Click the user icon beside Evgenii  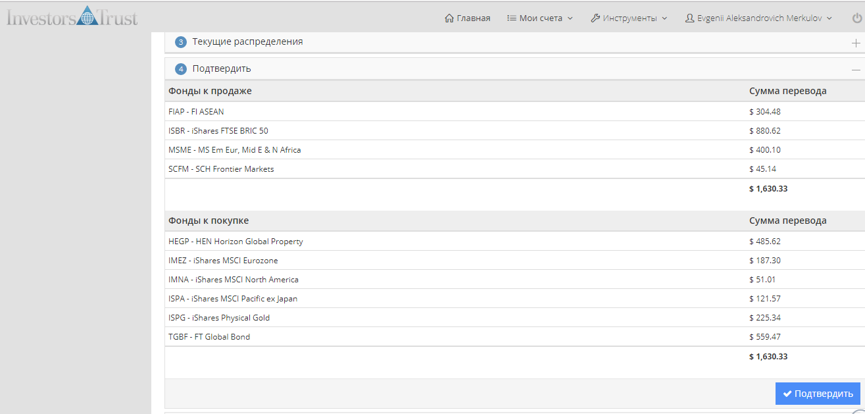(689, 18)
